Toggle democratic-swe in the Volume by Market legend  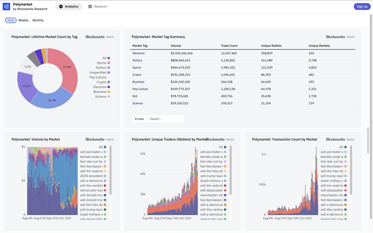(93, 190)
